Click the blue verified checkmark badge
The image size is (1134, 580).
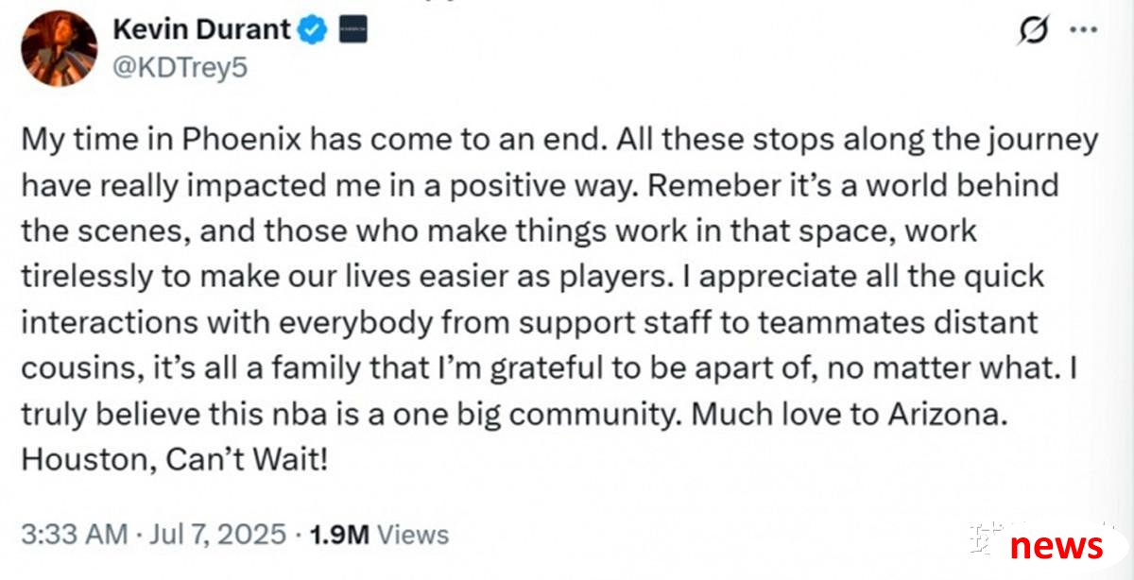(313, 31)
